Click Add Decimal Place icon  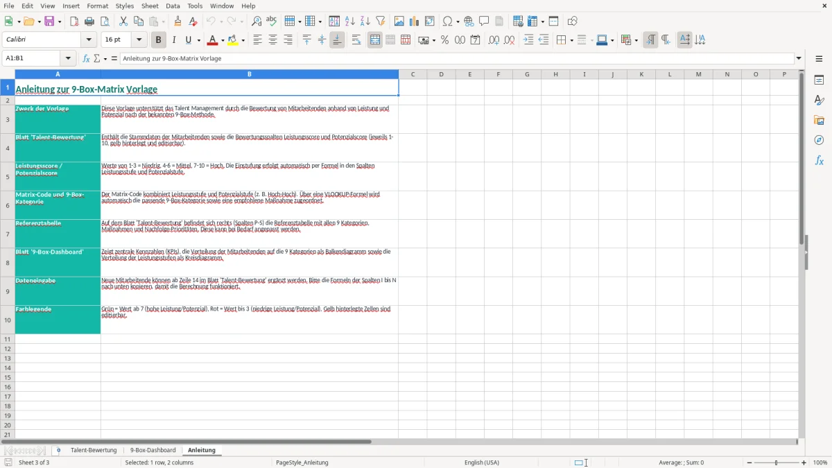click(x=494, y=40)
